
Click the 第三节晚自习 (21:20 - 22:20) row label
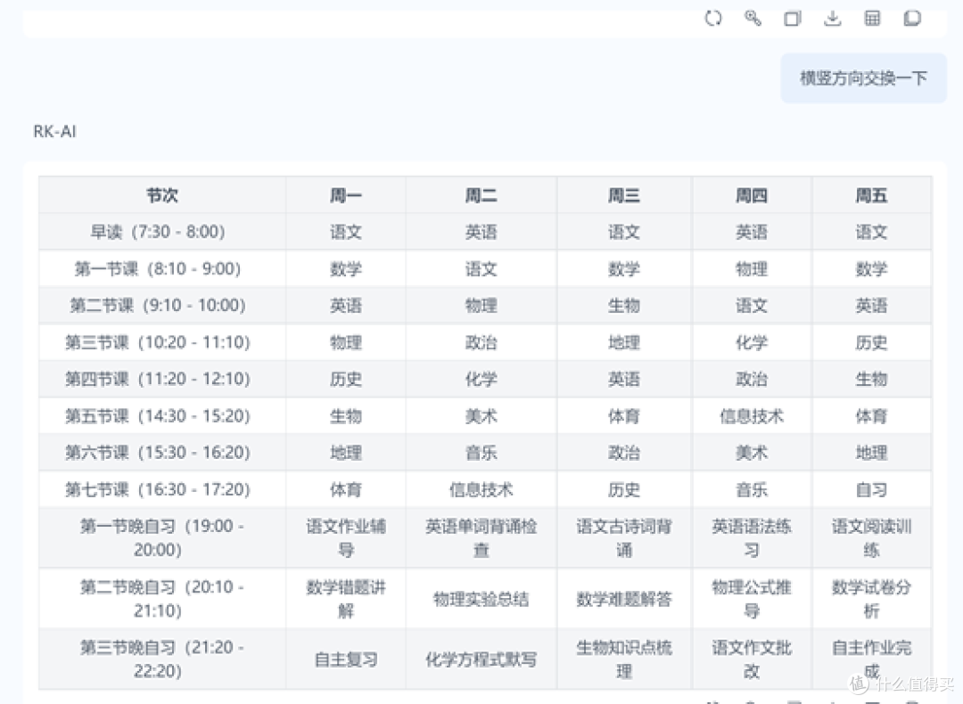[162, 659]
